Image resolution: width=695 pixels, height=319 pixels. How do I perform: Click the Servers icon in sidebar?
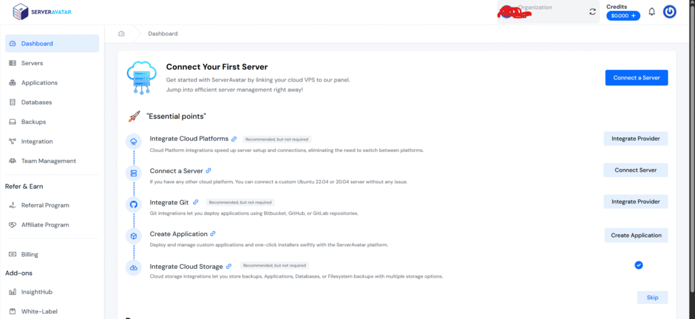[x=12, y=63]
